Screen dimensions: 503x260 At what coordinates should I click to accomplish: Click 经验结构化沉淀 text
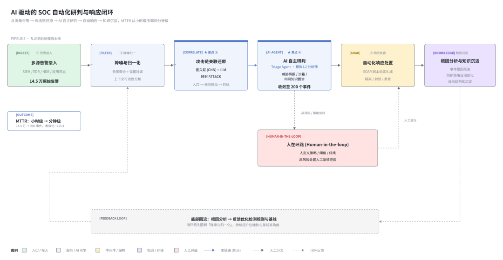[x=460, y=81]
